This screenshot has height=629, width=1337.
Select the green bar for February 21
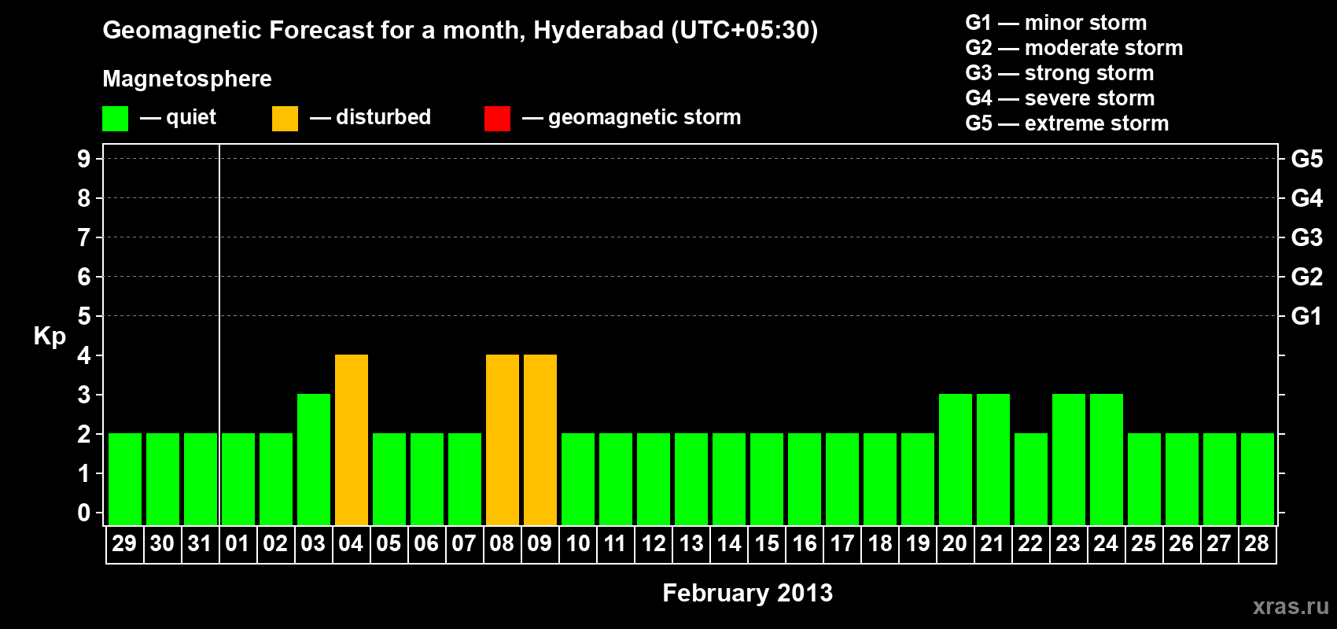coord(993,459)
